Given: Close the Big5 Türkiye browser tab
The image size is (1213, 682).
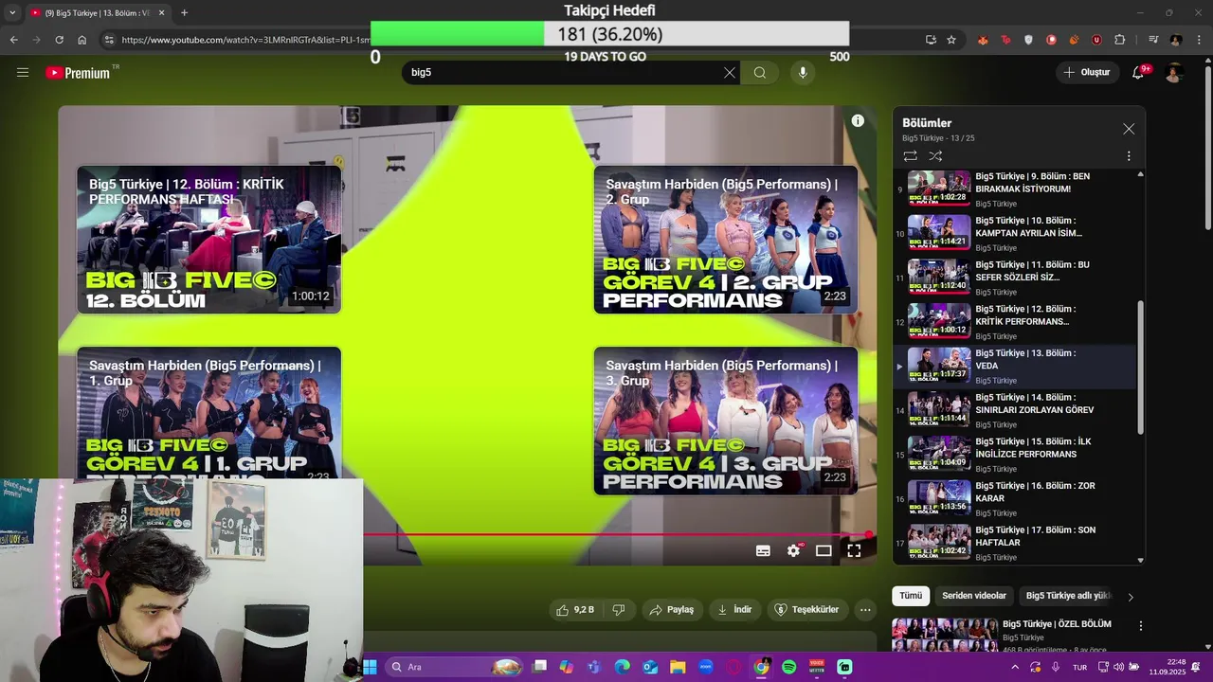Looking at the screenshot, I should (x=161, y=13).
